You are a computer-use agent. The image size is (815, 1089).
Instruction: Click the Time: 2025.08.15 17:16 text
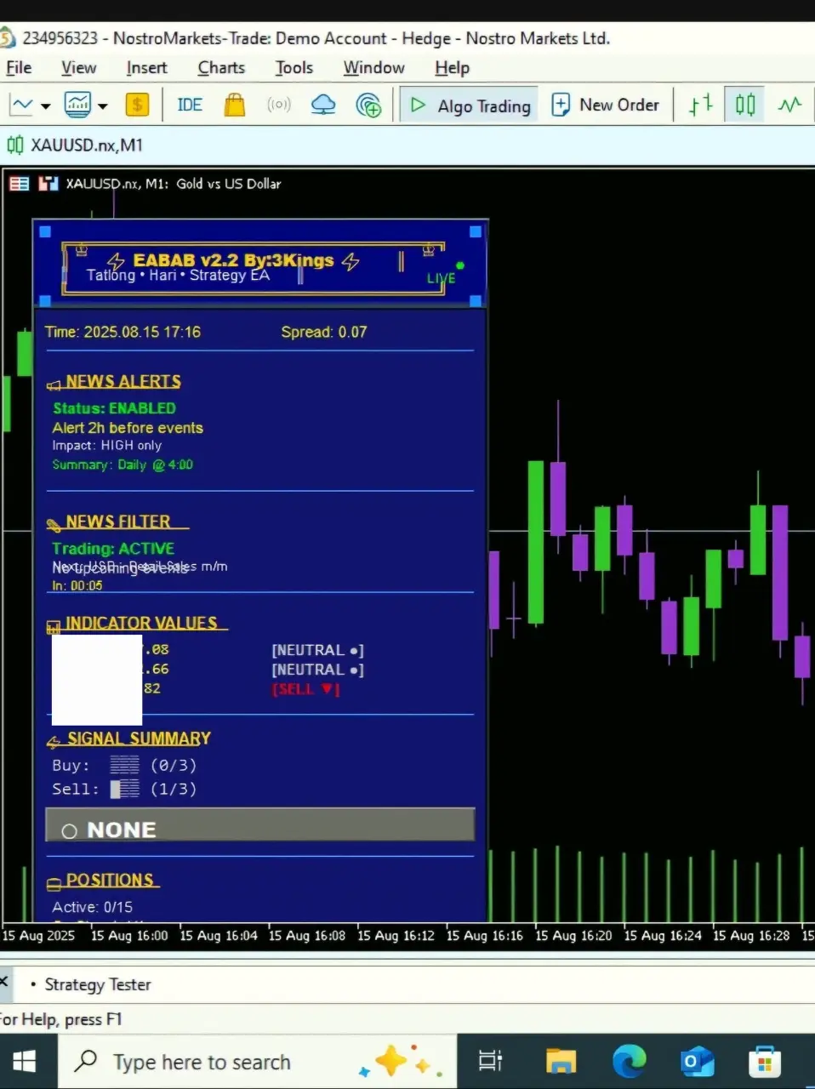(x=123, y=332)
